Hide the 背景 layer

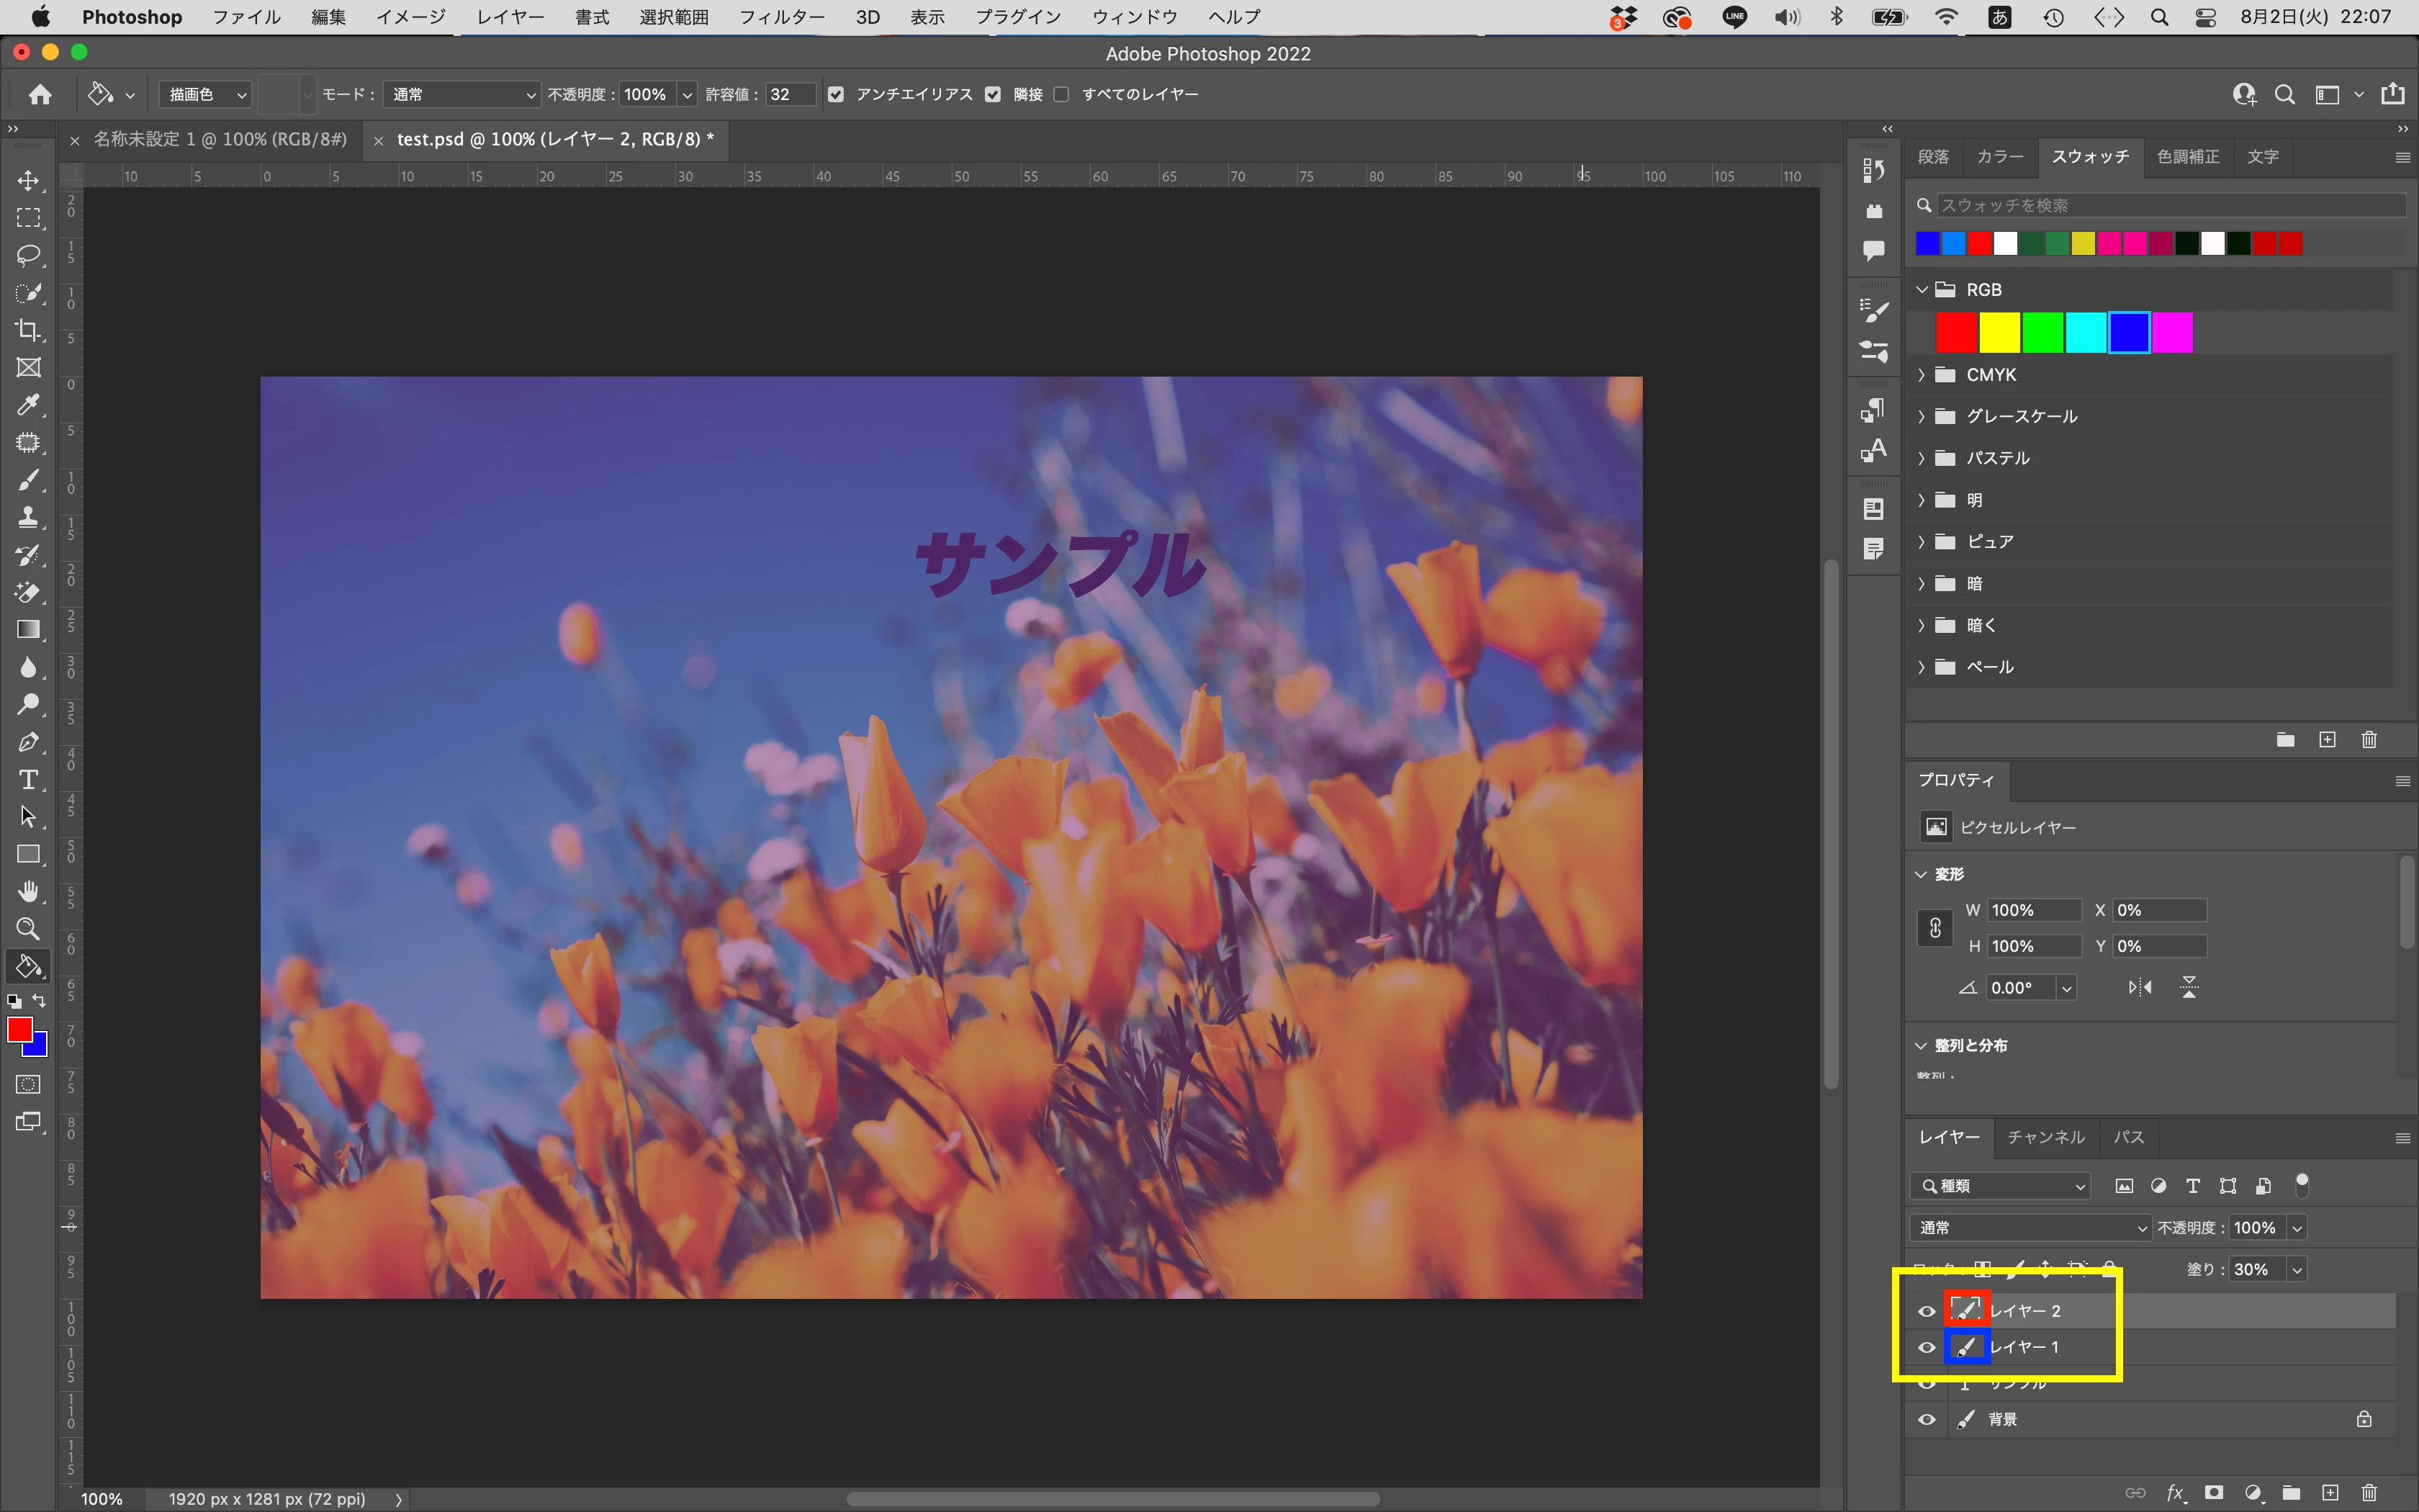1927,1419
